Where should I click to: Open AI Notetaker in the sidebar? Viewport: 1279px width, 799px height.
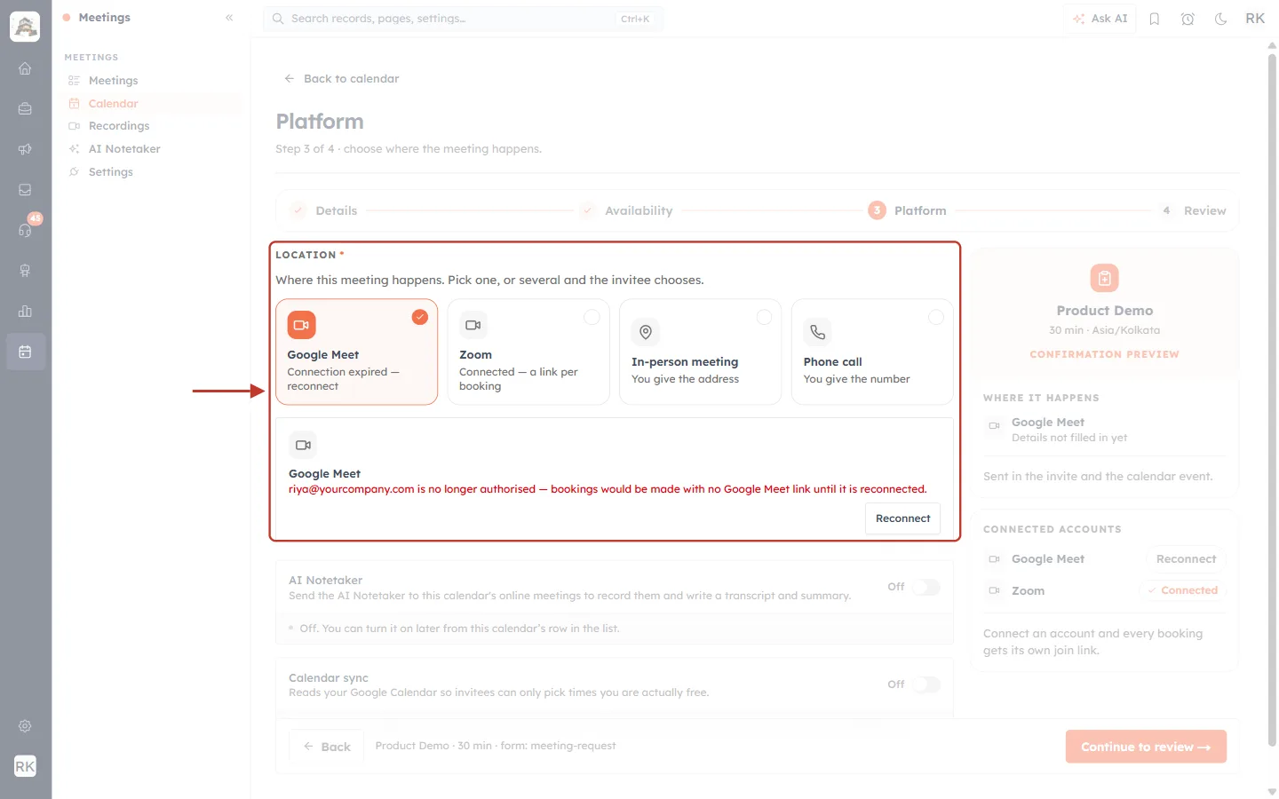(152, 149)
